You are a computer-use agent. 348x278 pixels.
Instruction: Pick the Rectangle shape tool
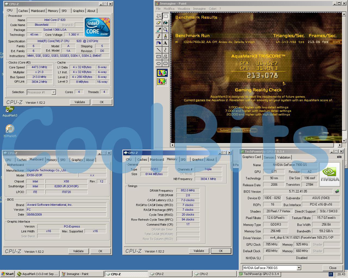pyautogui.click(x=159, y=57)
